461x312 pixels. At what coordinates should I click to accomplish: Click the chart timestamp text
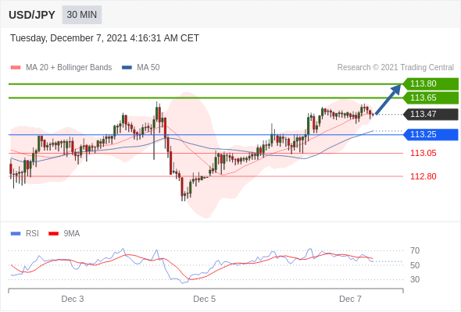105,38
